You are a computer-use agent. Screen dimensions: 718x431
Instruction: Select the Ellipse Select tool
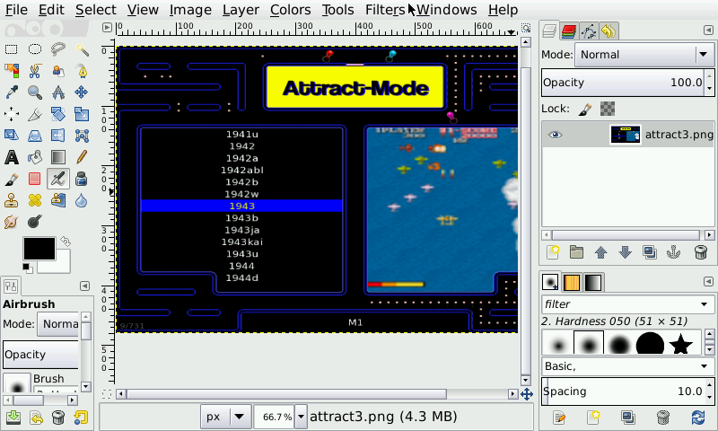[35, 49]
